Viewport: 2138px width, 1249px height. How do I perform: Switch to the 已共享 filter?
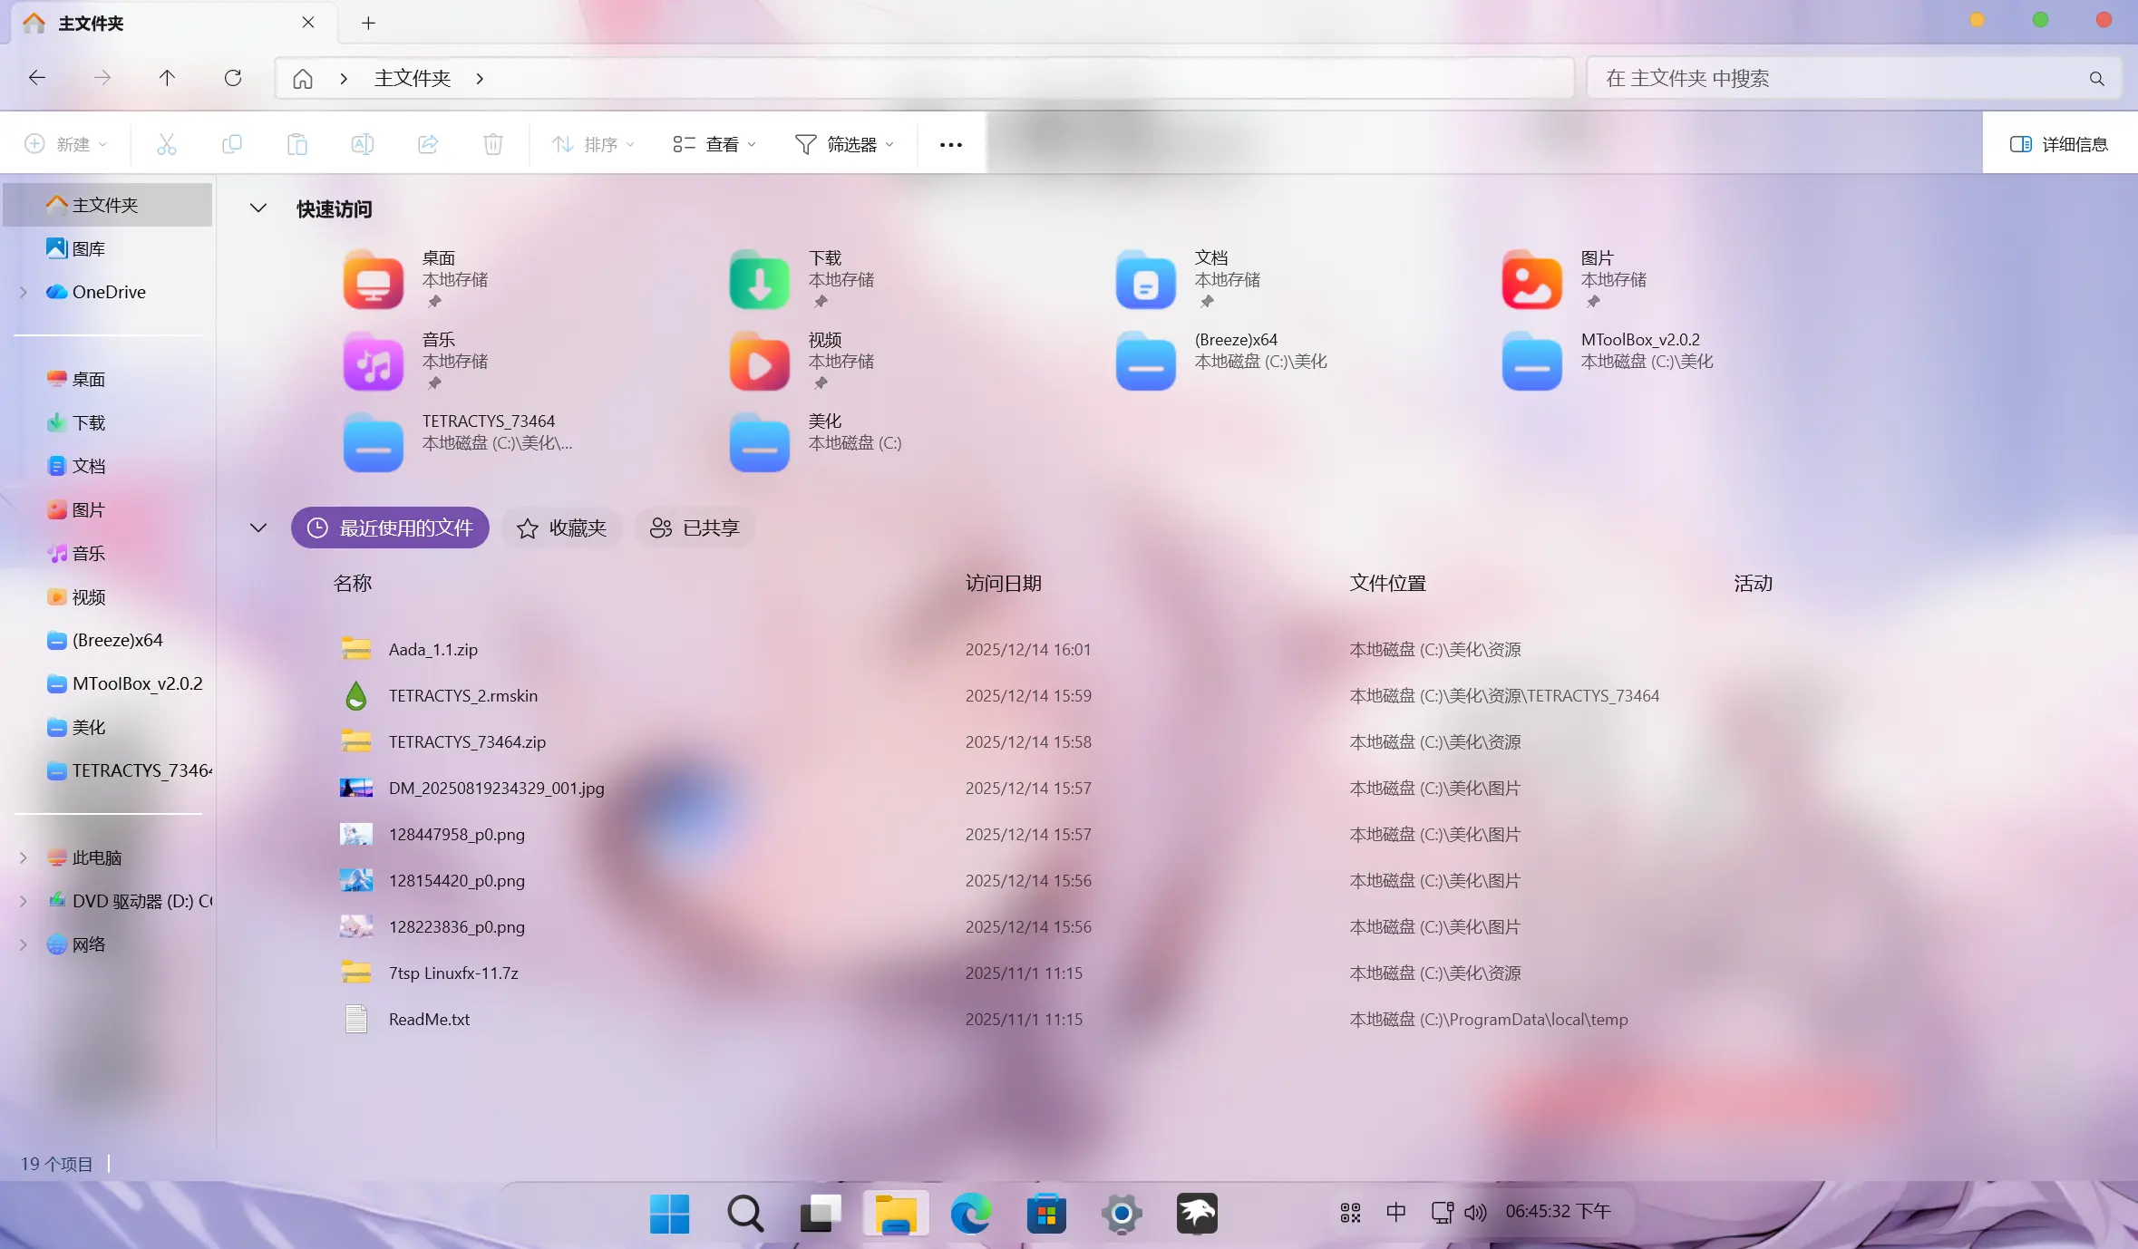tap(693, 528)
